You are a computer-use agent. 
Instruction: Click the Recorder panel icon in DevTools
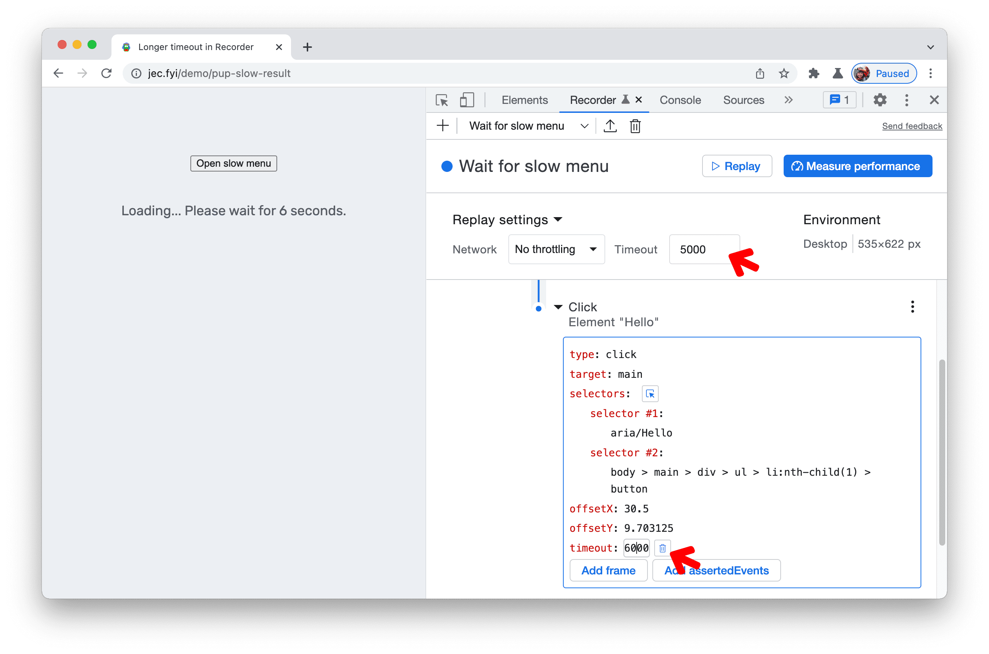coord(626,99)
